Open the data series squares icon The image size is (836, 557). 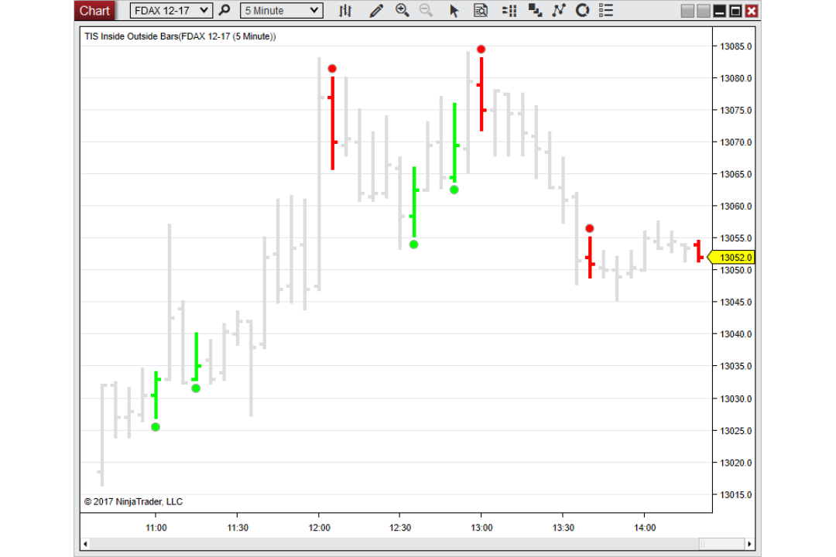tap(535, 11)
